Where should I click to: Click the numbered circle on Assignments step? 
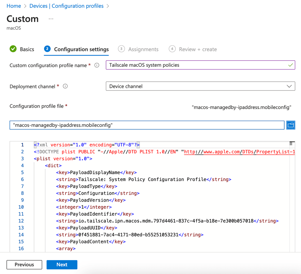pos(121,49)
